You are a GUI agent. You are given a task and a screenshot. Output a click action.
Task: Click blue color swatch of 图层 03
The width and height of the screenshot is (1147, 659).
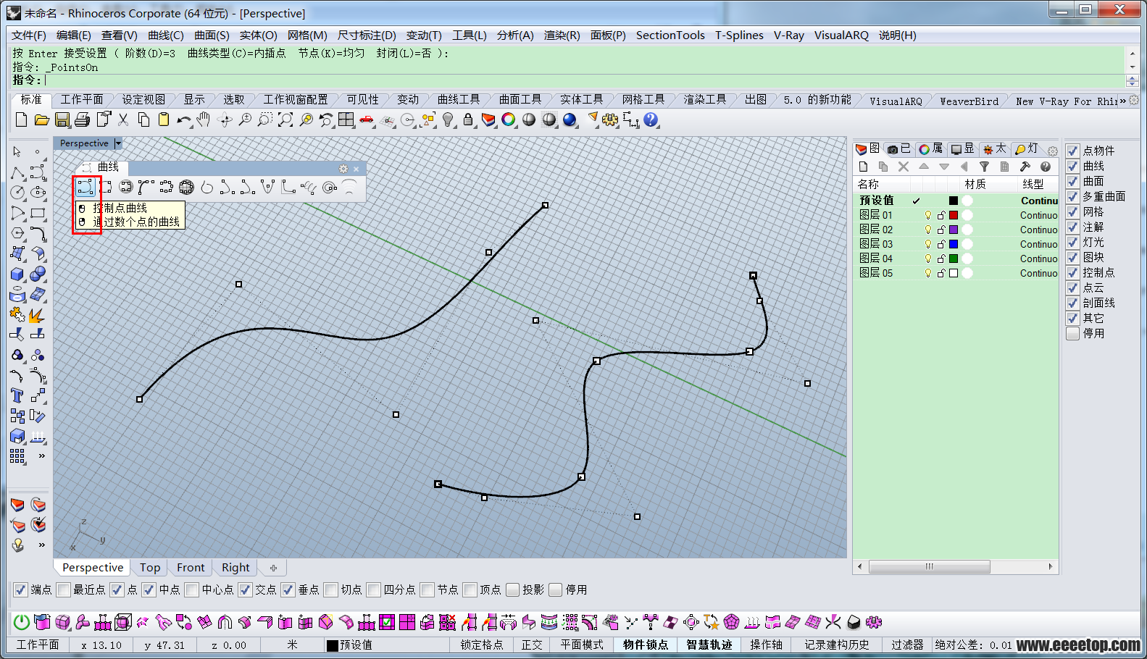point(954,244)
